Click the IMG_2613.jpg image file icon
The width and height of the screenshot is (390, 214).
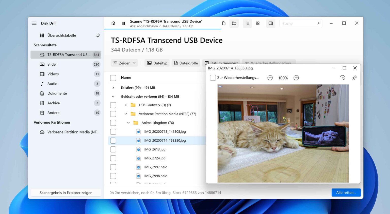tap(139, 149)
